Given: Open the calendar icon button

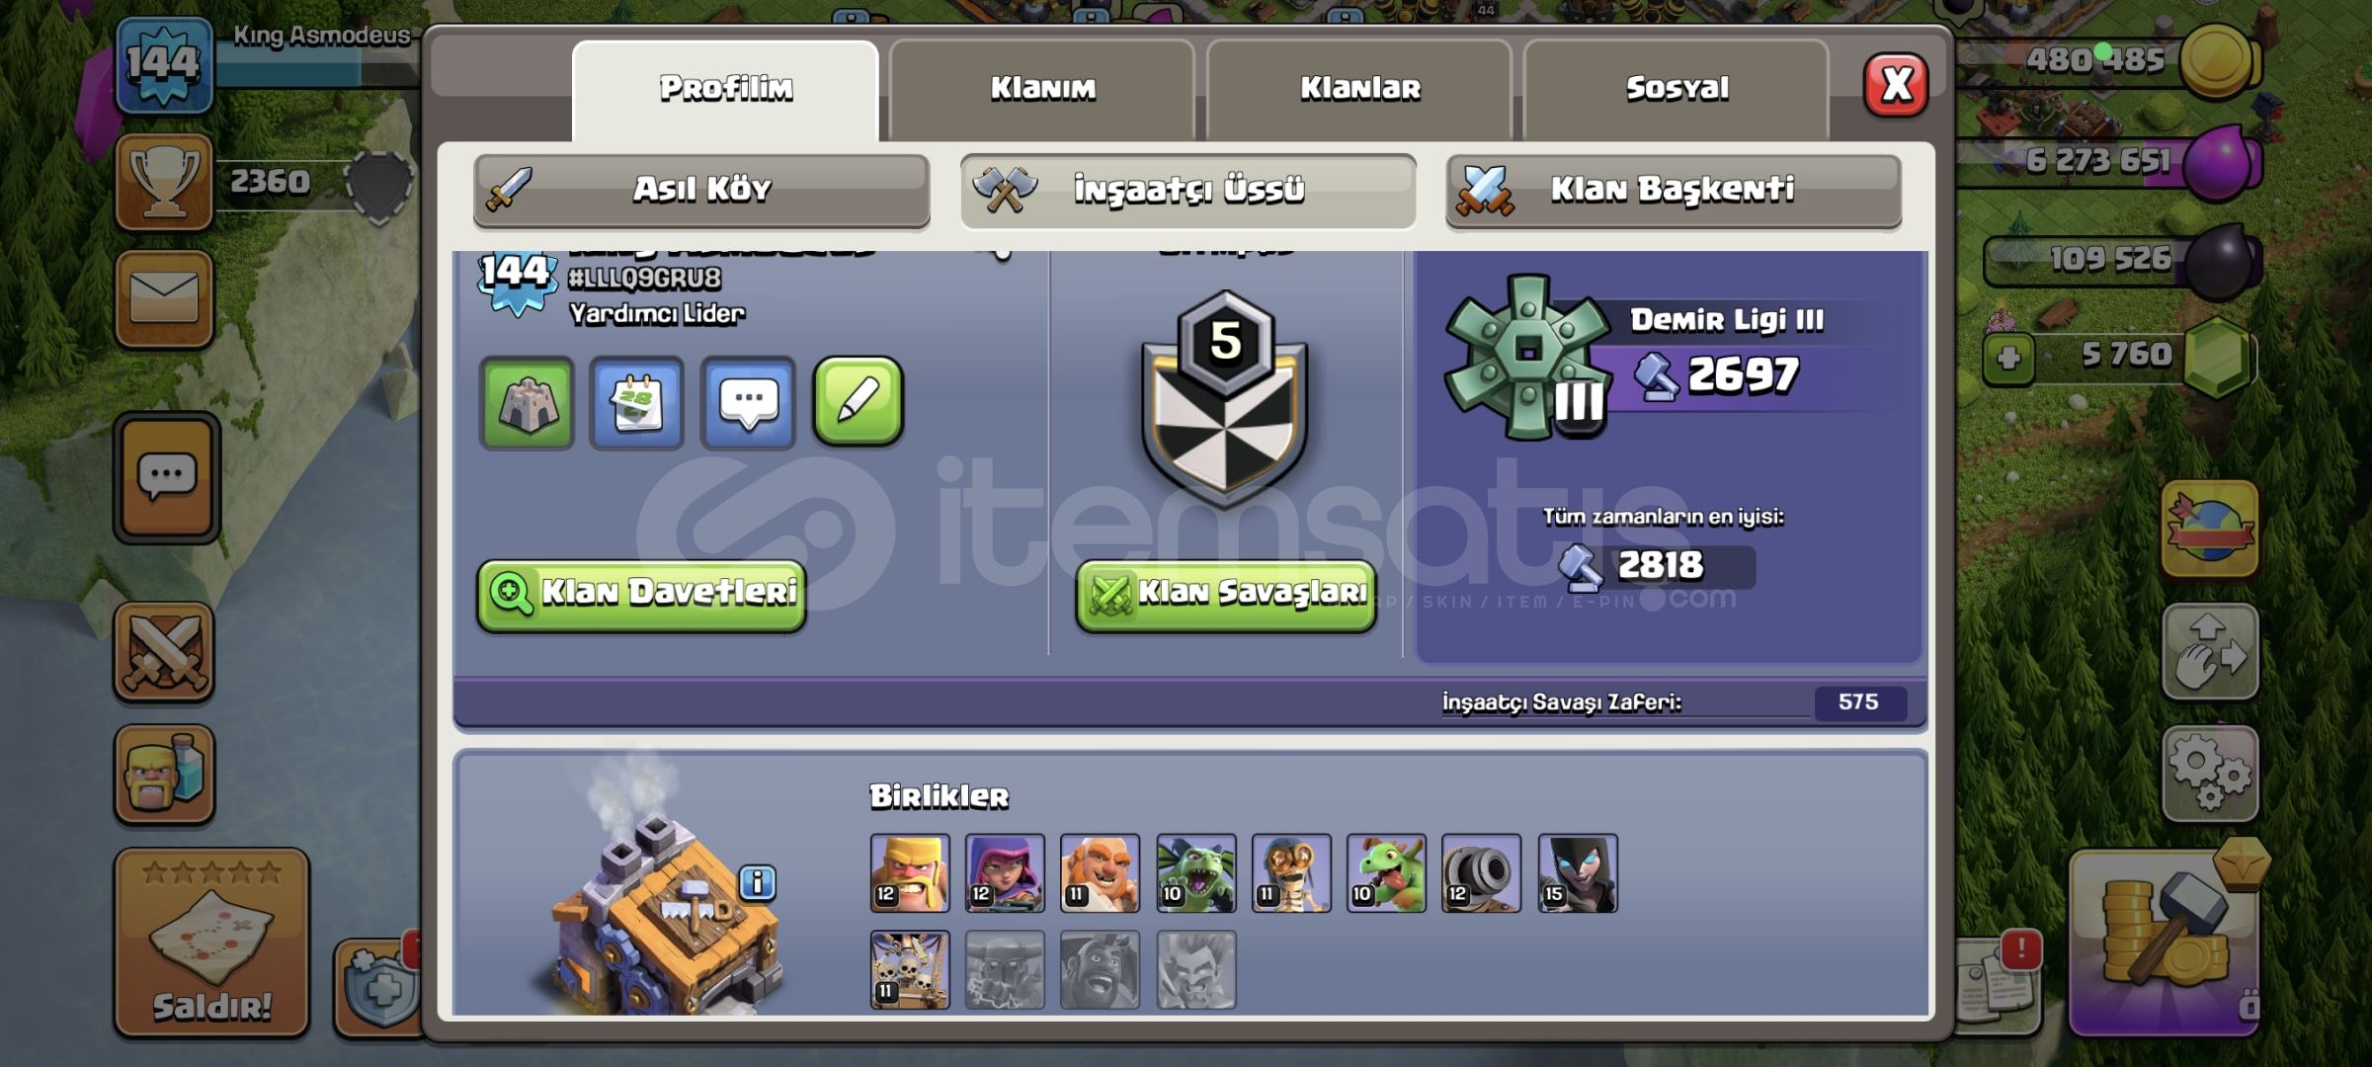Looking at the screenshot, I should pyautogui.click(x=637, y=403).
